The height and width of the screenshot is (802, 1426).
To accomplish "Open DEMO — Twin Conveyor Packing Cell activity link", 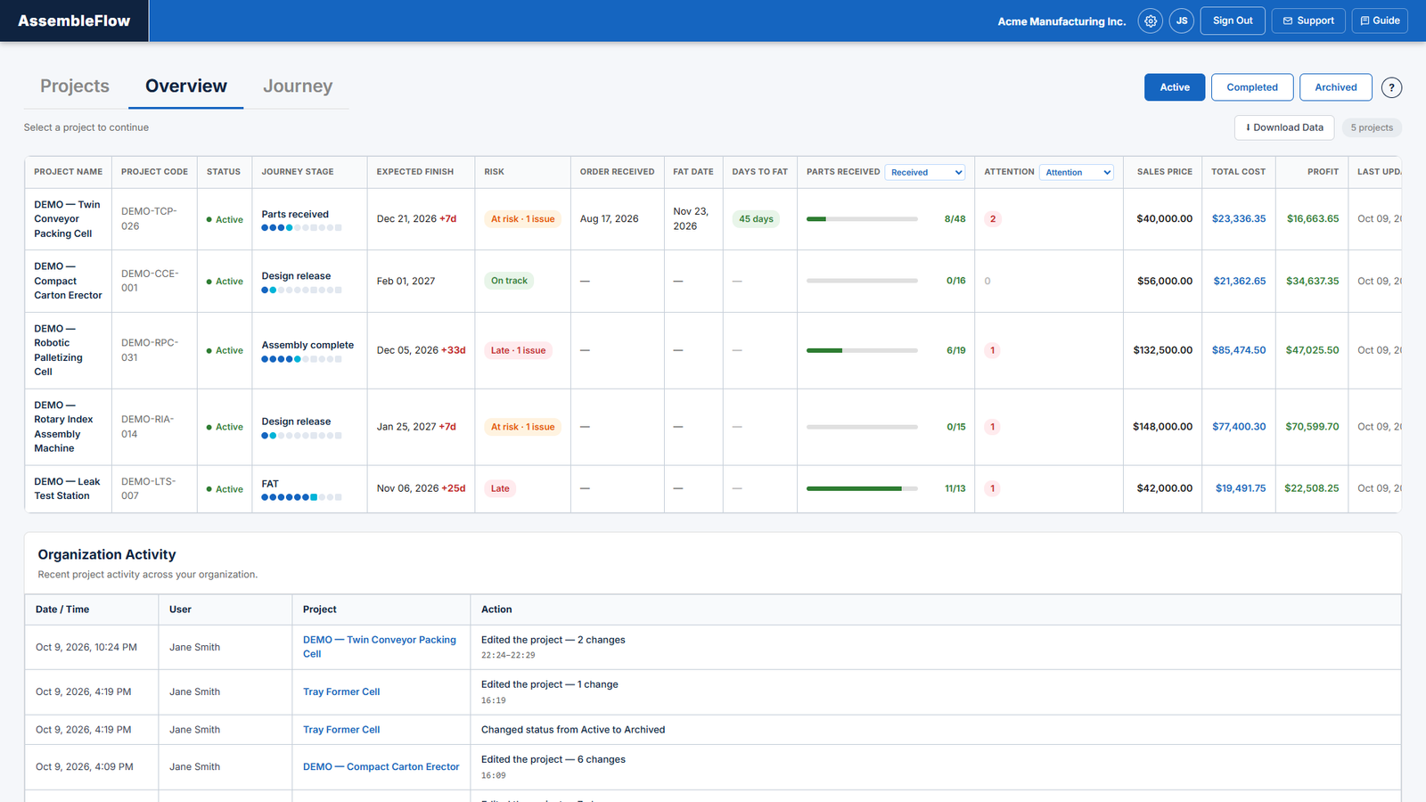I will [x=380, y=647].
